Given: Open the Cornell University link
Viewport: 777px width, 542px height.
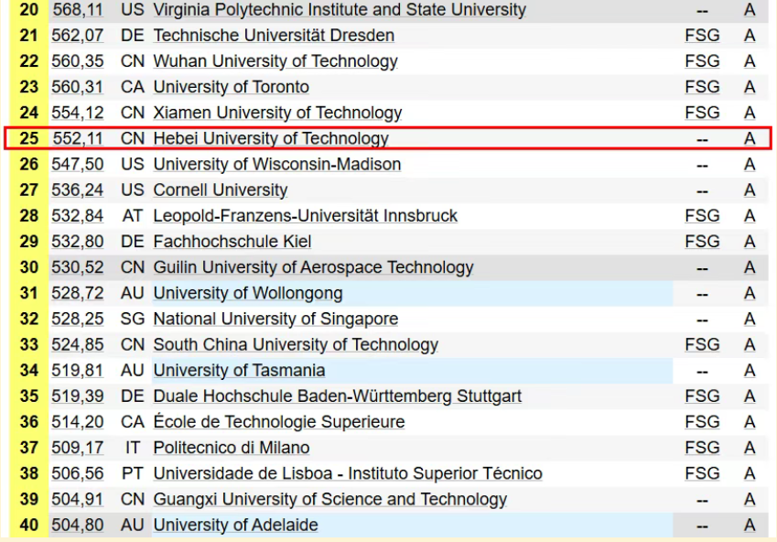Looking at the screenshot, I should (x=220, y=190).
